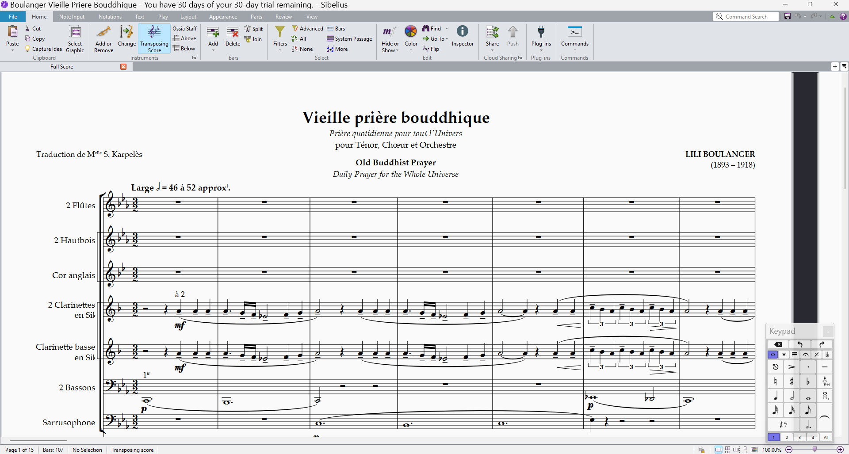849x454 pixels.
Task: Click zoom in plus button
Action: pos(840,450)
